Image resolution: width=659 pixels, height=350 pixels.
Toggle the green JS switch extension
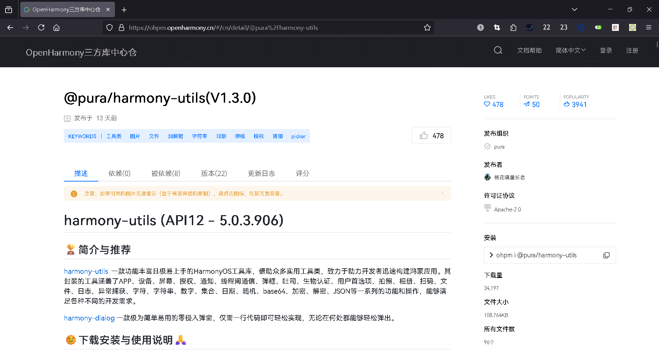coord(598,27)
